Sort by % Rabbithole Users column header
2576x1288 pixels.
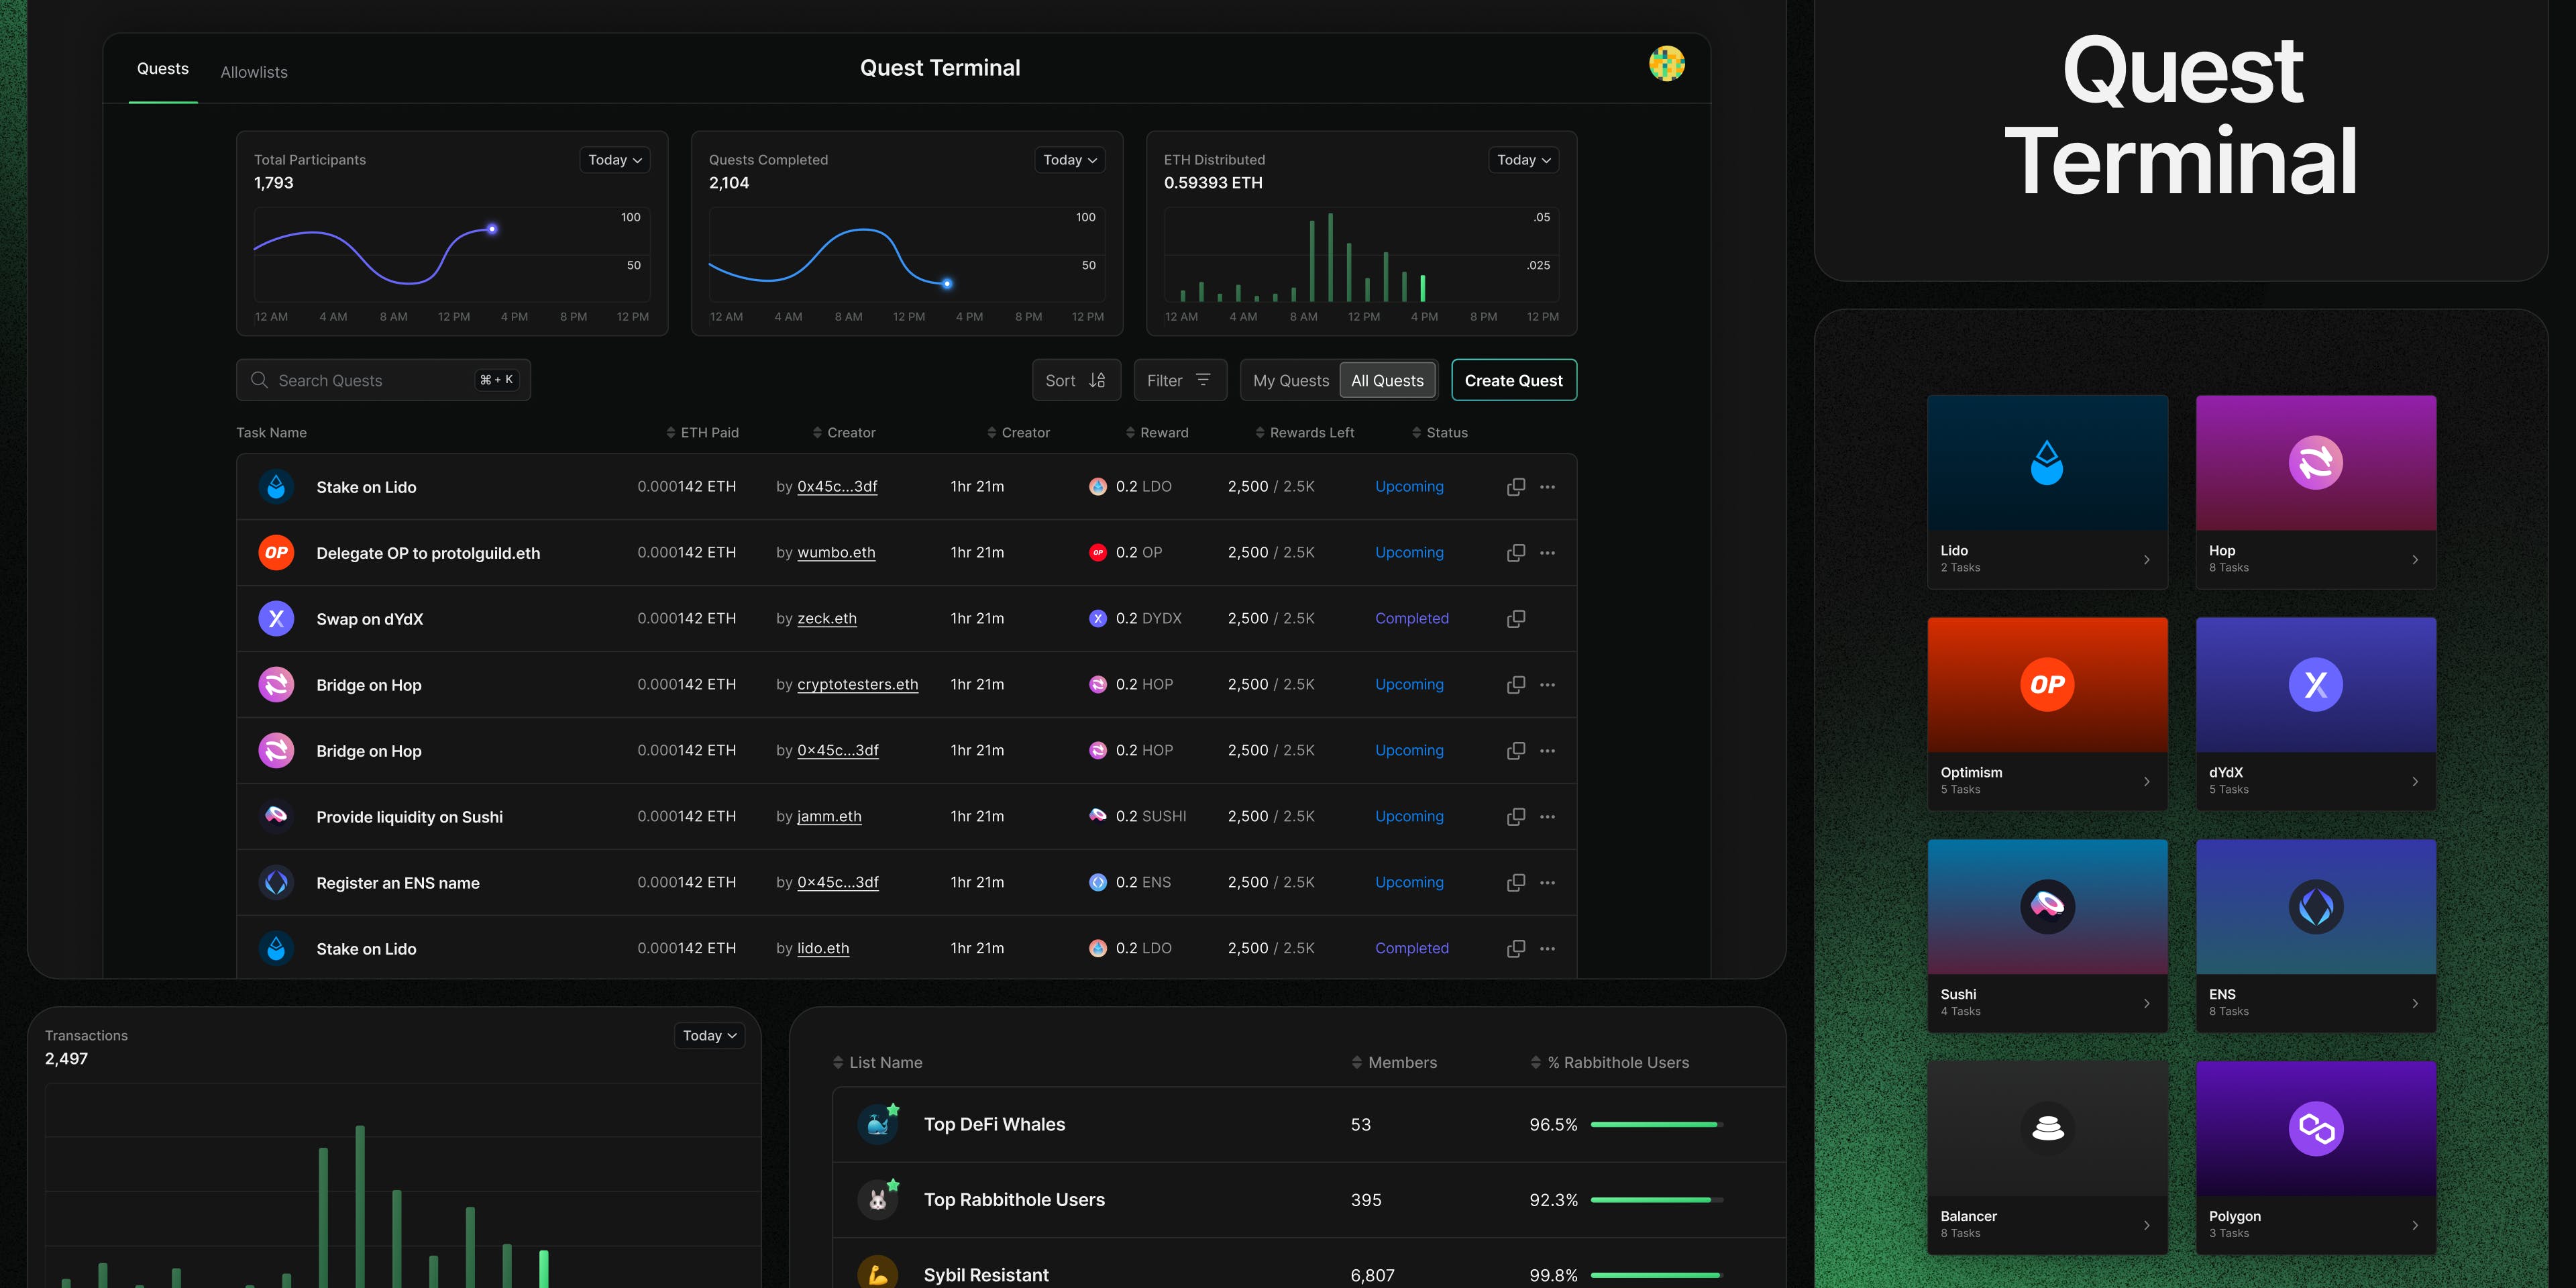1610,1063
